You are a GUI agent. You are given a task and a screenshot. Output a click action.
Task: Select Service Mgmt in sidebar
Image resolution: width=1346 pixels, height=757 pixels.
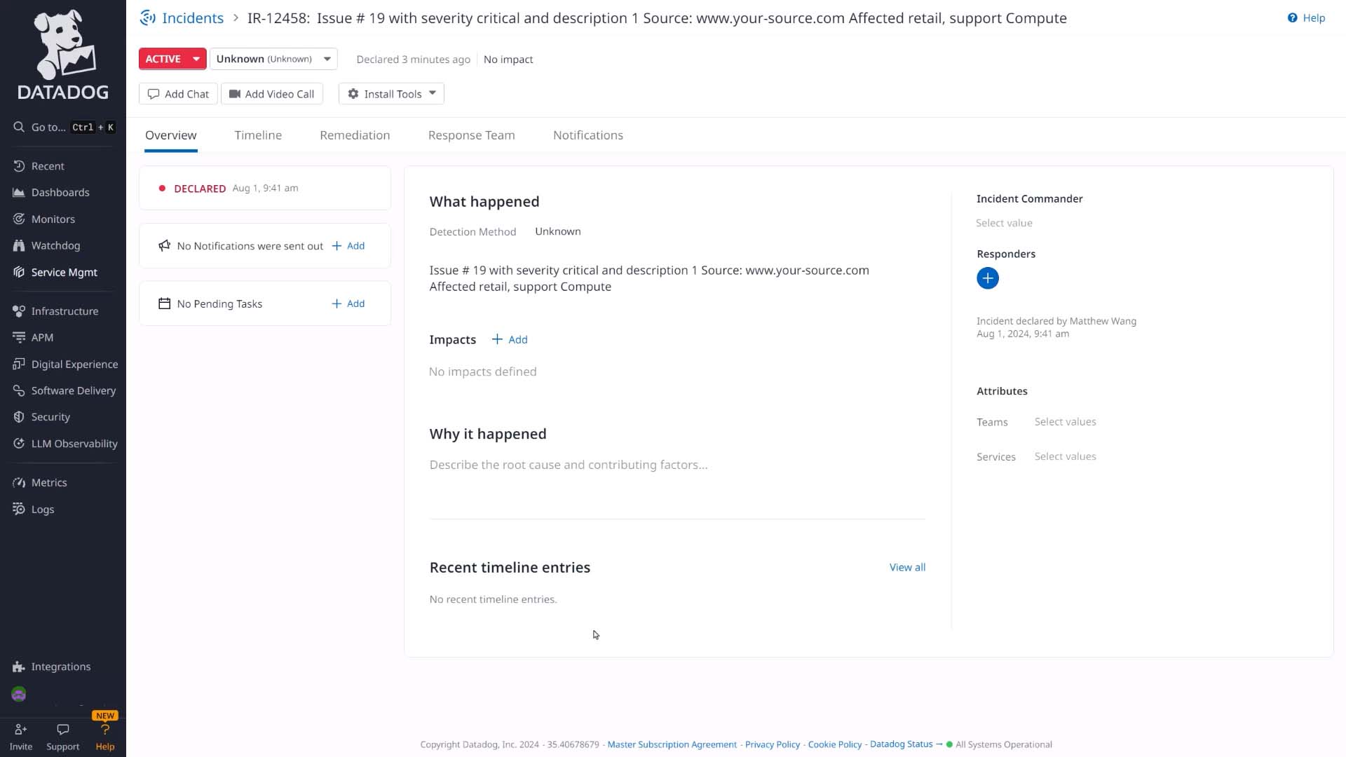tap(64, 272)
